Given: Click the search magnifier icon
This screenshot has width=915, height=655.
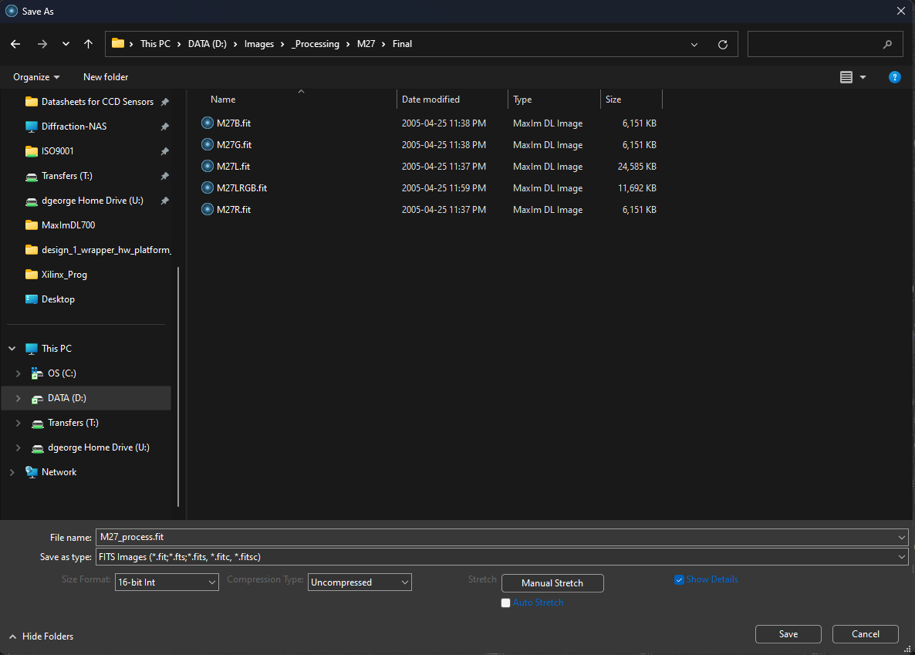Looking at the screenshot, I should 887,44.
